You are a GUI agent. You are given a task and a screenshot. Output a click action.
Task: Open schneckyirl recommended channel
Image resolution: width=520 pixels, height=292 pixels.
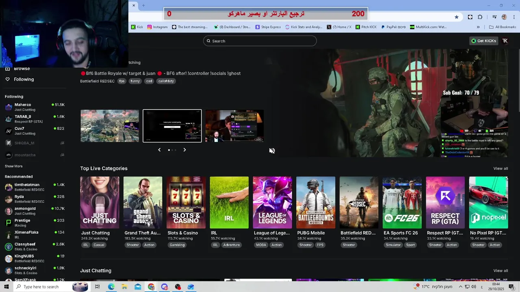coord(35,270)
